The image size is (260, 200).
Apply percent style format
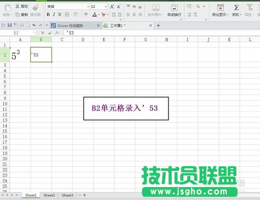(x=198, y=7)
